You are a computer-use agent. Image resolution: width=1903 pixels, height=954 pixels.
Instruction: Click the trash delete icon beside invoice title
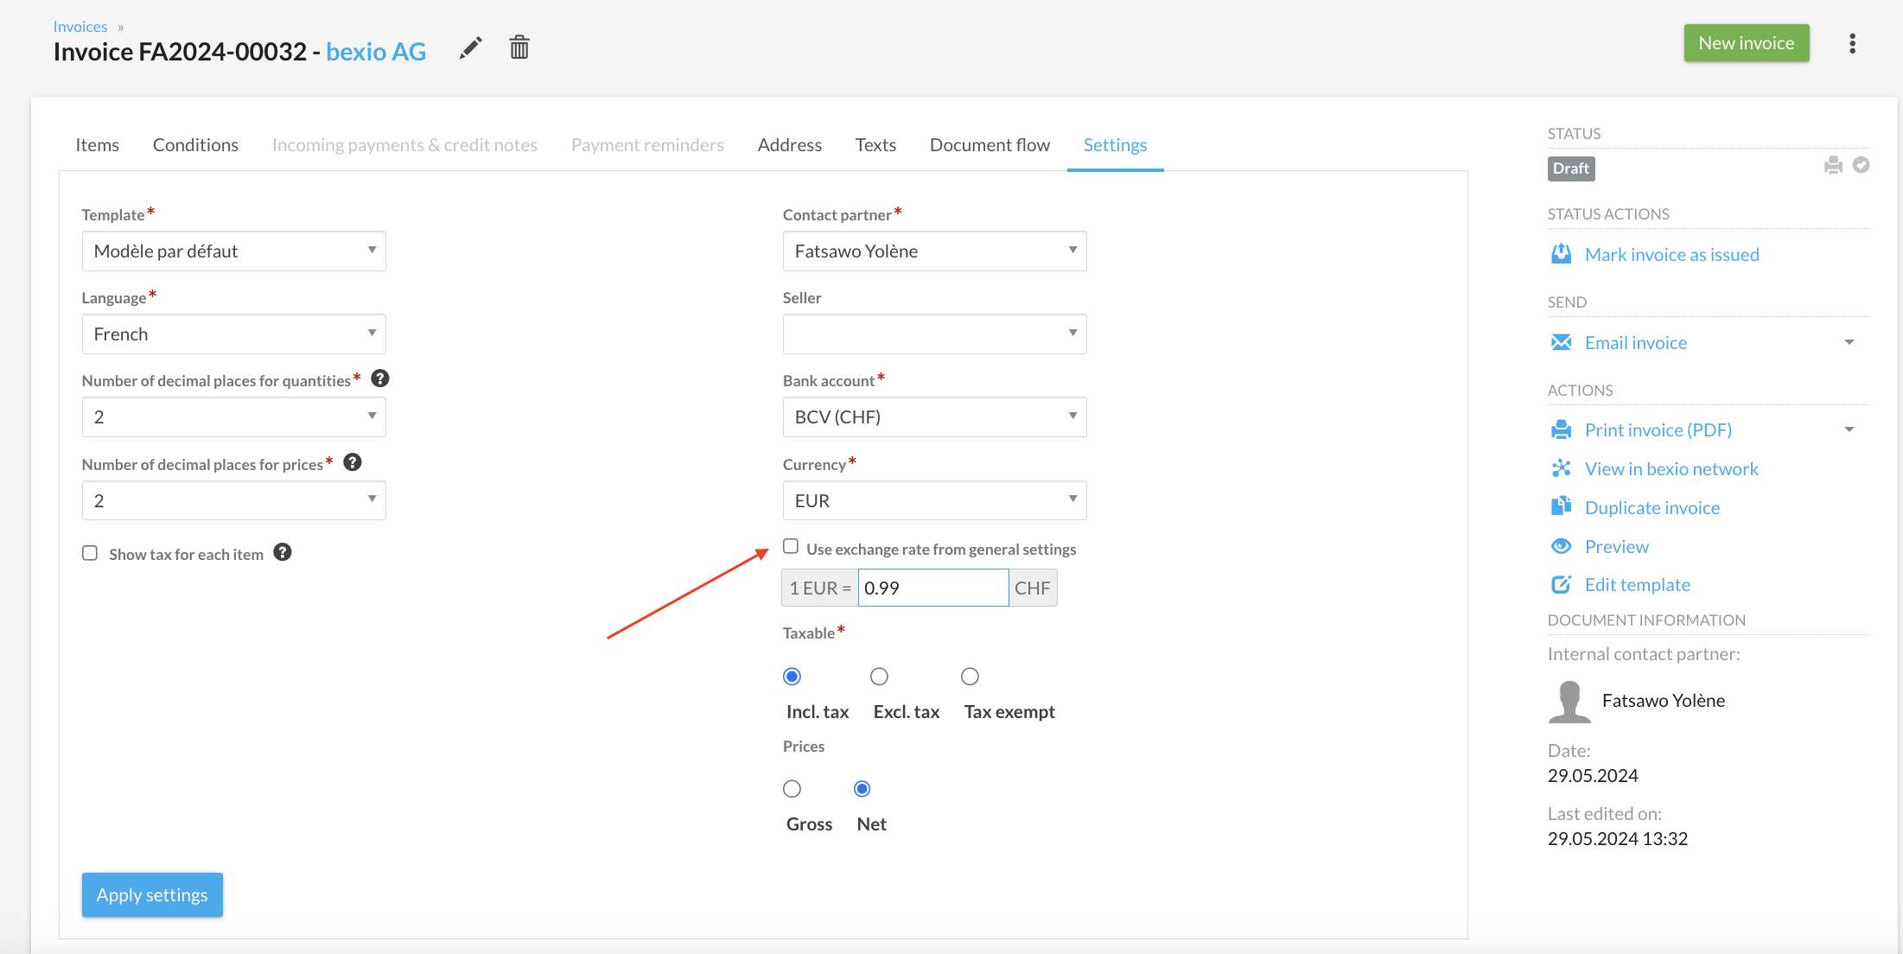(x=519, y=48)
